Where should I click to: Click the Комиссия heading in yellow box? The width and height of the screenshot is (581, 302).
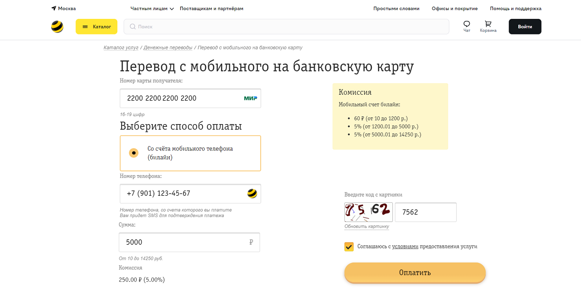355,92
